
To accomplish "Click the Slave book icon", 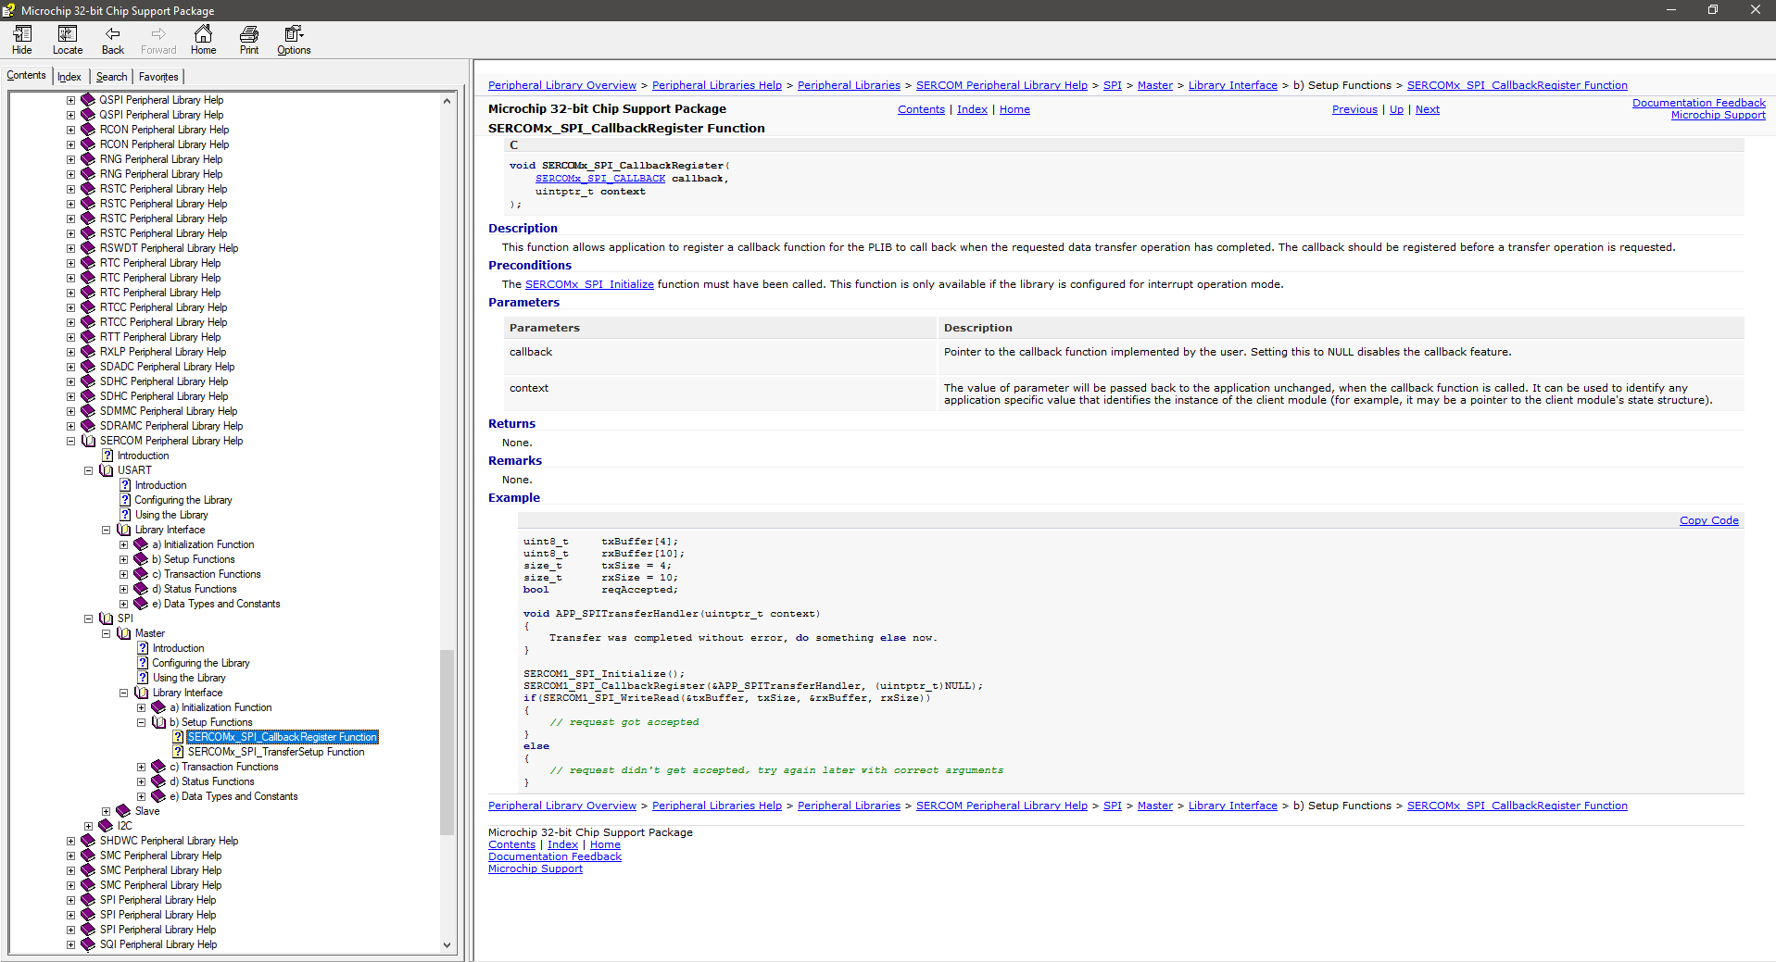I will pyautogui.click(x=124, y=811).
